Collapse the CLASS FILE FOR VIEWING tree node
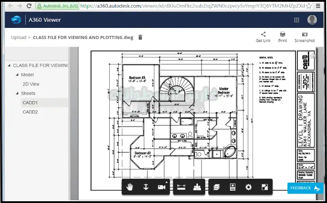The image size is (327, 203). tap(9, 66)
